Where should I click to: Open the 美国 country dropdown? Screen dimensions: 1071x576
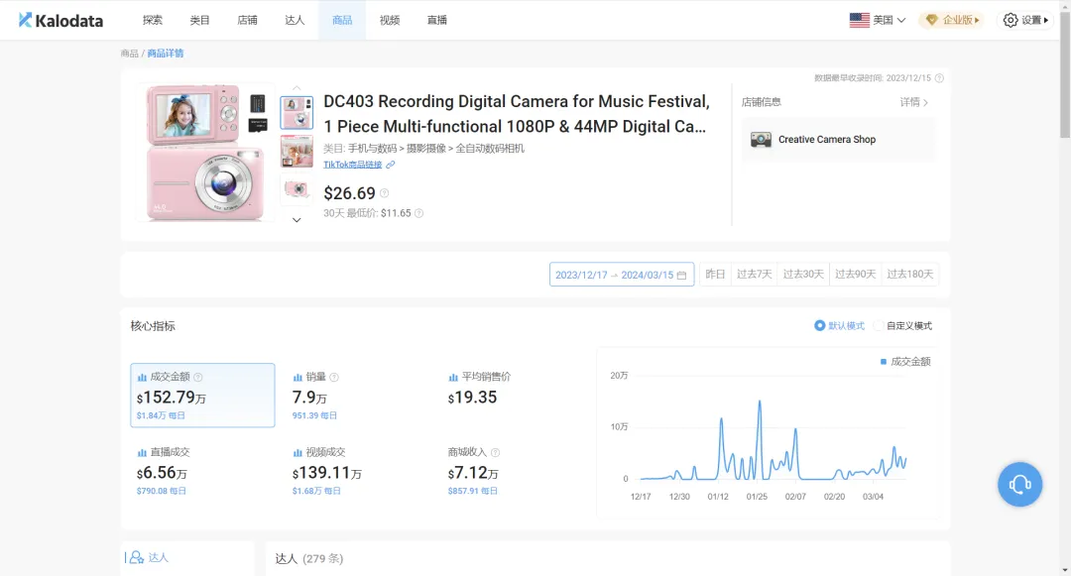(878, 20)
